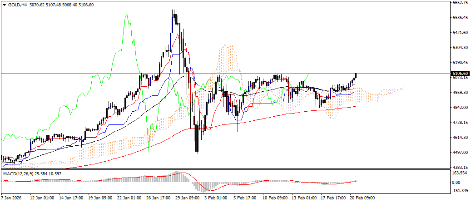
Task: Click the 4497.00 price axis label
Action: pyautogui.click(x=461, y=152)
